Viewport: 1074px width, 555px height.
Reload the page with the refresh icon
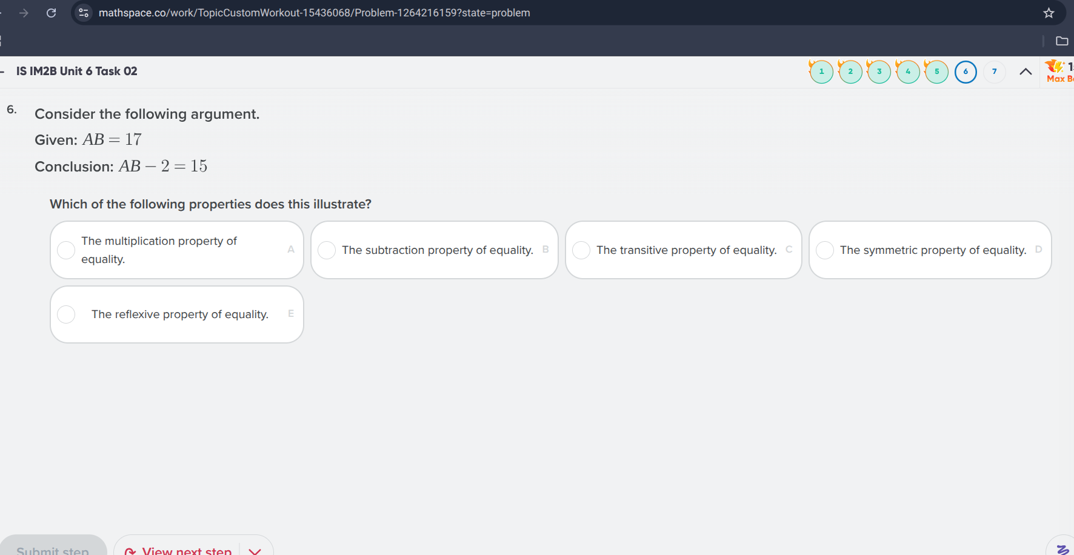click(x=52, y=13)
